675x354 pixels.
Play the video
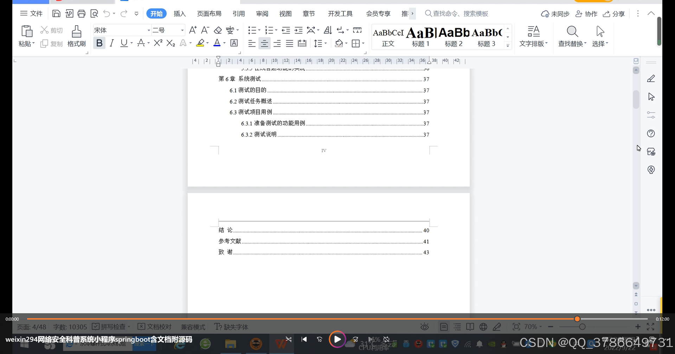pos(337,339)
